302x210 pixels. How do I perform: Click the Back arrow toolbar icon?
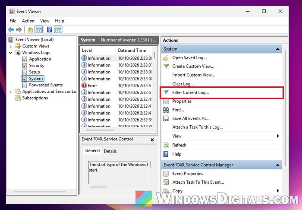(11, 30)
